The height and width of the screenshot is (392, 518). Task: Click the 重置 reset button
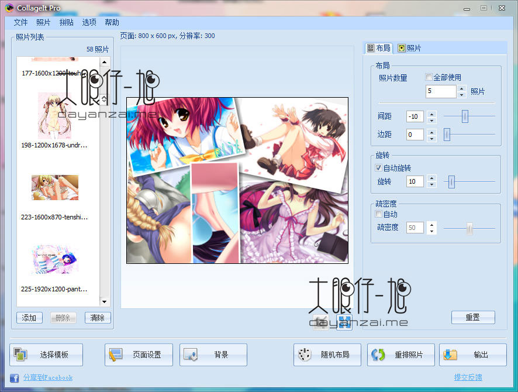(473, 317)
